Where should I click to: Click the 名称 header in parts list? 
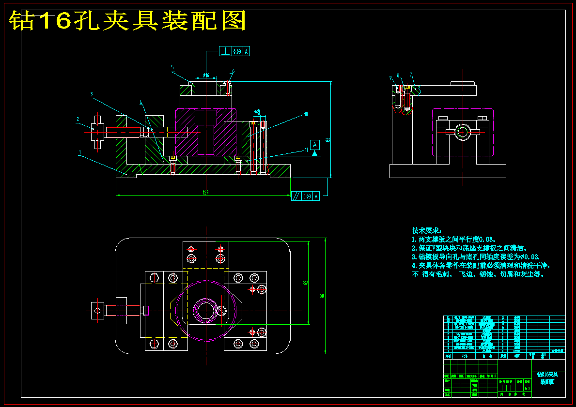487,356
